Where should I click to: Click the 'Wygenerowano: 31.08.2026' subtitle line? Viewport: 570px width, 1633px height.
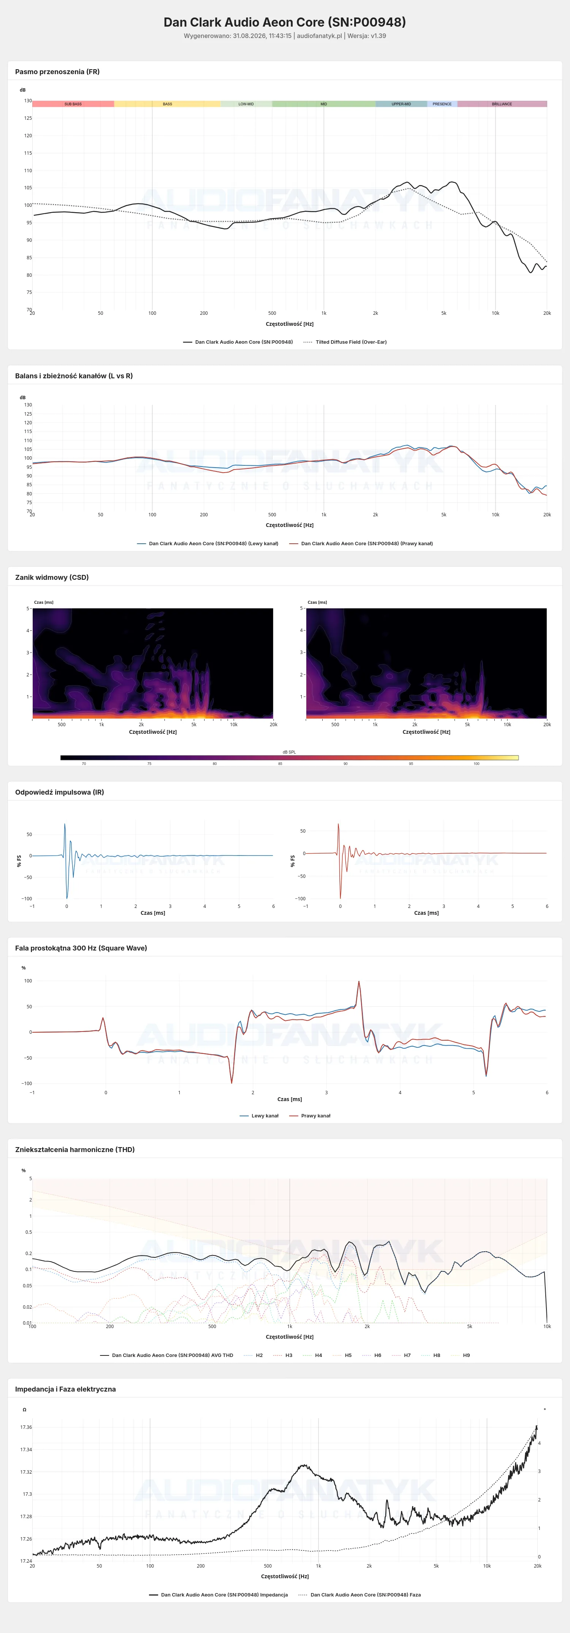click(x=285, y=36)
